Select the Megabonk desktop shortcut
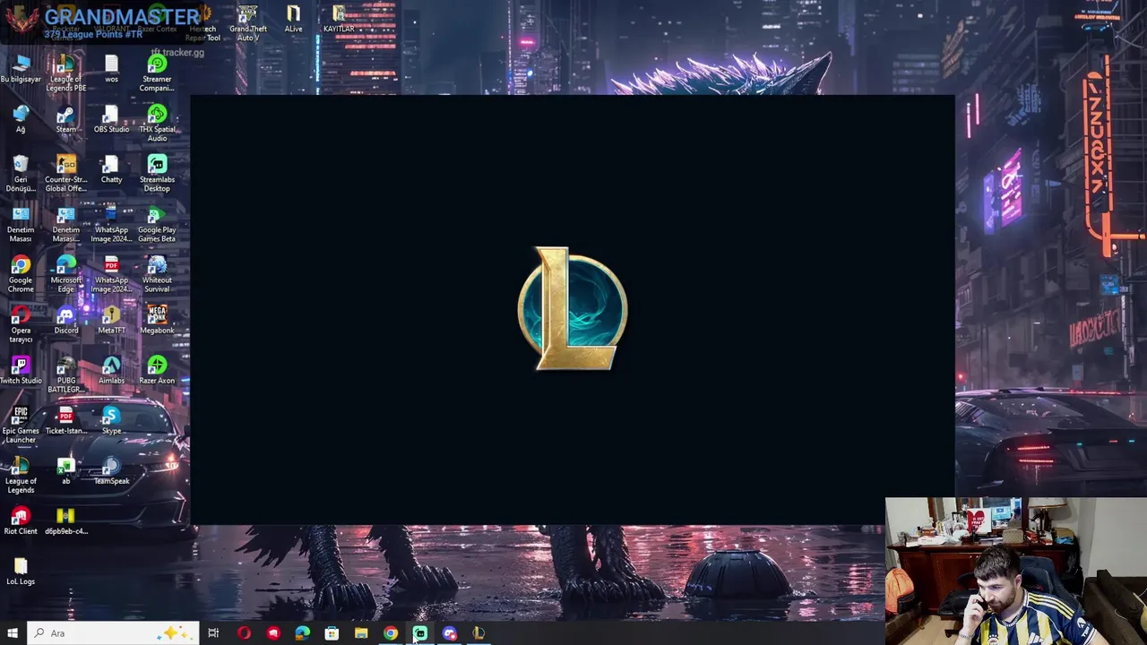This screenshot has width=1147, height=645. [x=157, y=321]
